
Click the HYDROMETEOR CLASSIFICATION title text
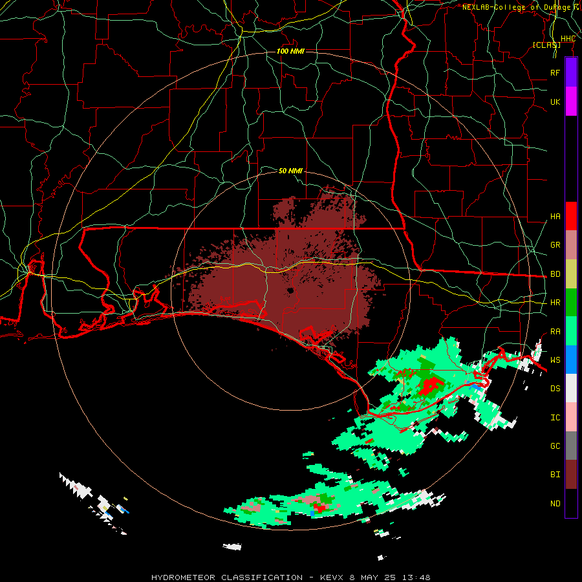coord(227,577)
